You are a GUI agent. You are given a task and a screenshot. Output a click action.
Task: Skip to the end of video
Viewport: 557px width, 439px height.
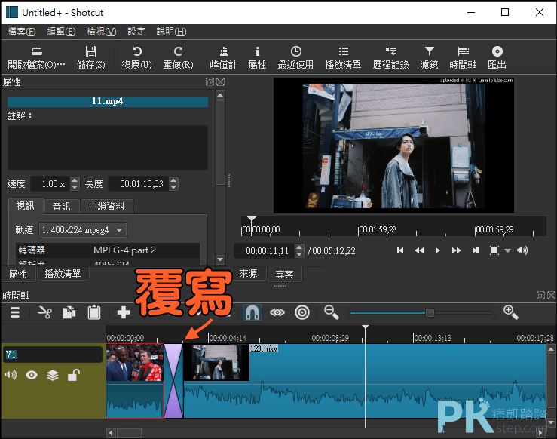coord(476,250)
